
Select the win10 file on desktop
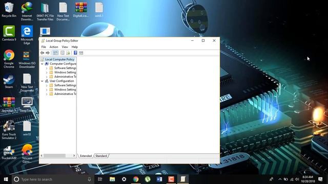[x=27, y=128]
